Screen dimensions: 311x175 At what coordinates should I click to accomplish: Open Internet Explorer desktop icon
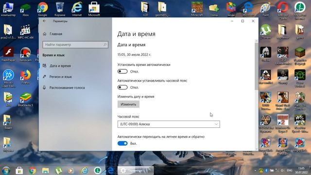coord(77,9)
